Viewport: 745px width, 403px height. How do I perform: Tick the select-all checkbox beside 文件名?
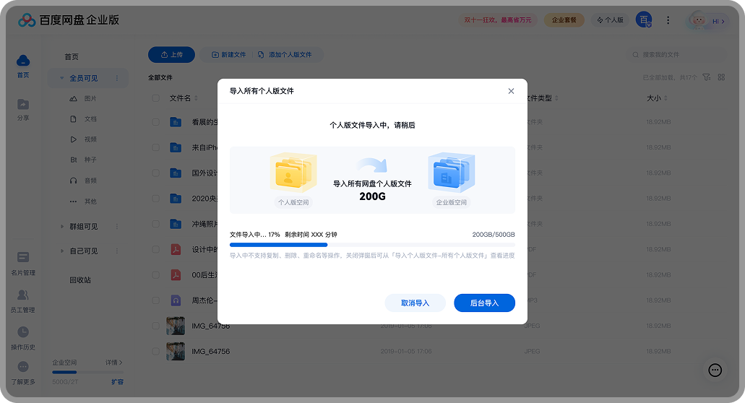(156, 98)
